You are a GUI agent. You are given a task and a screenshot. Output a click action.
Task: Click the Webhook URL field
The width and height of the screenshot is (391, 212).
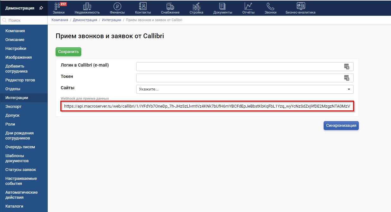[x=207, y=106]
